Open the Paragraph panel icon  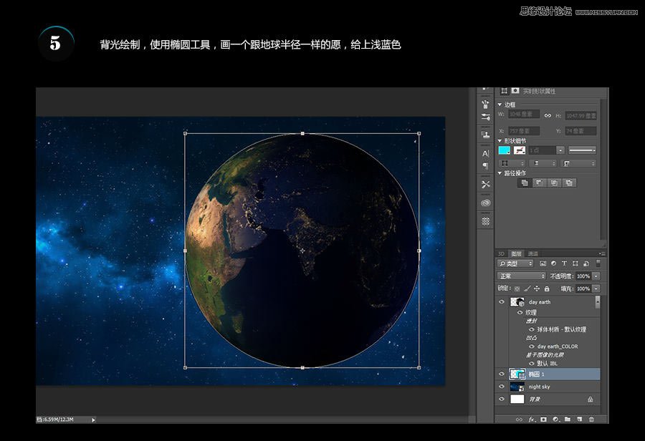pos(485,165)
